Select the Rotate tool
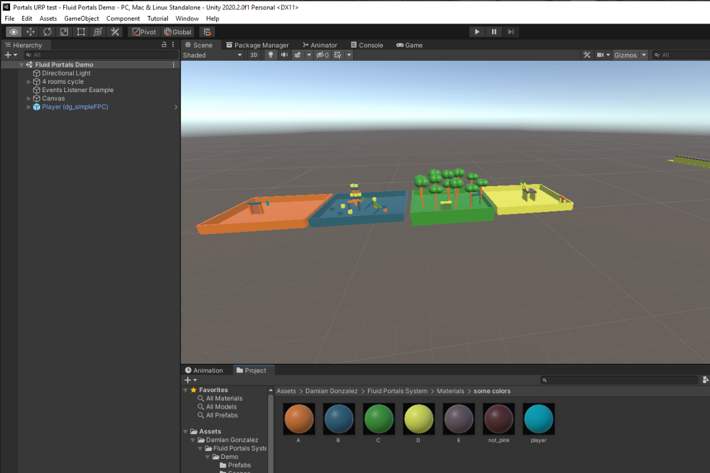This screenshot has width=710, height=473. 47,32
